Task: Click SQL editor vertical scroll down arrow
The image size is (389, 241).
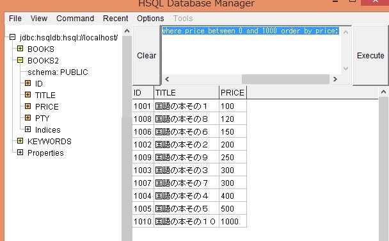Action: tap(346, 69)
